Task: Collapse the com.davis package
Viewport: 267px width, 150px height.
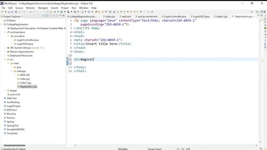Action: pyautogui.click(x=8, y=36)
